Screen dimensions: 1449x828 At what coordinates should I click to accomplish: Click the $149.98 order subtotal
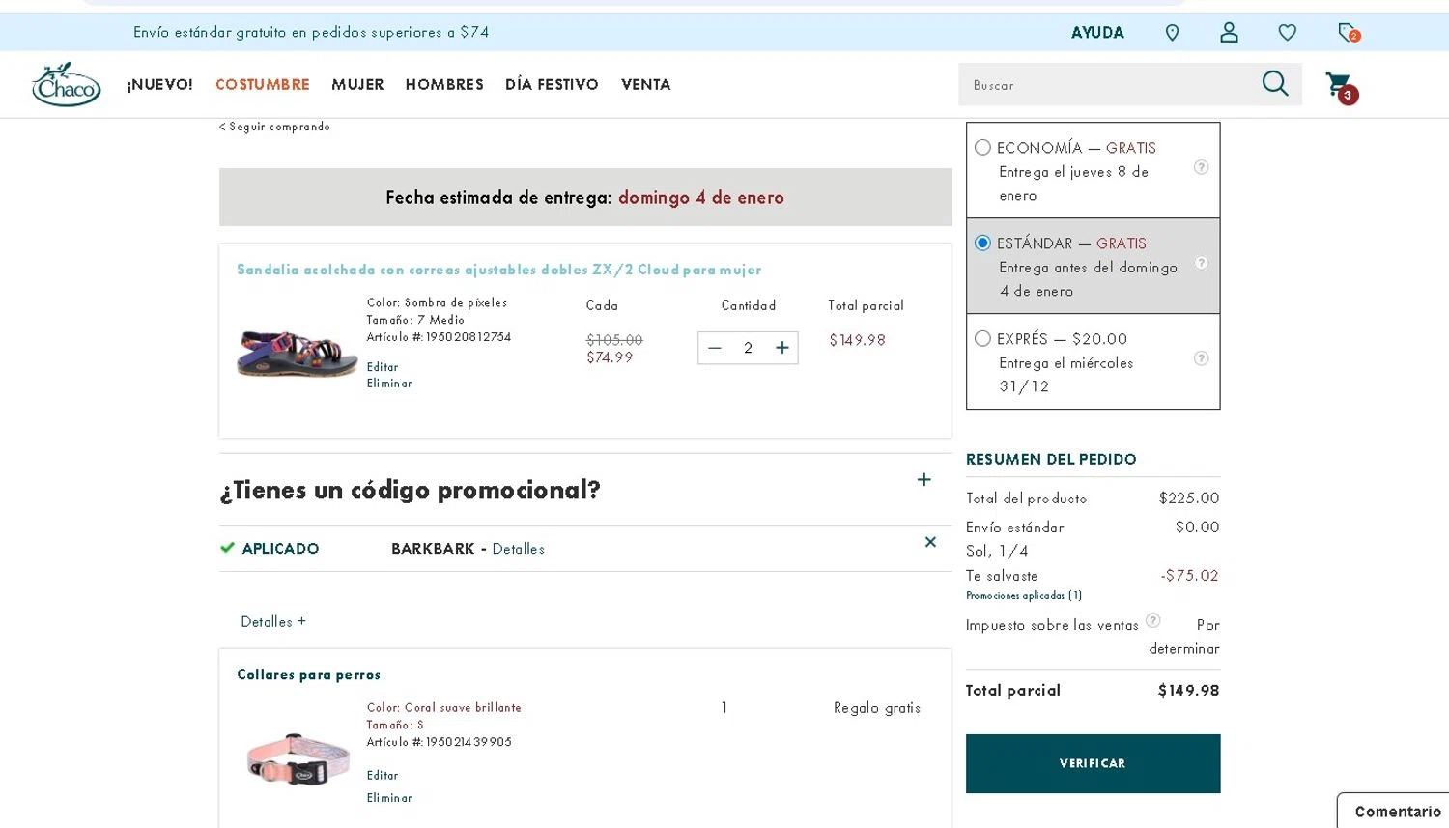[1188, 691]
